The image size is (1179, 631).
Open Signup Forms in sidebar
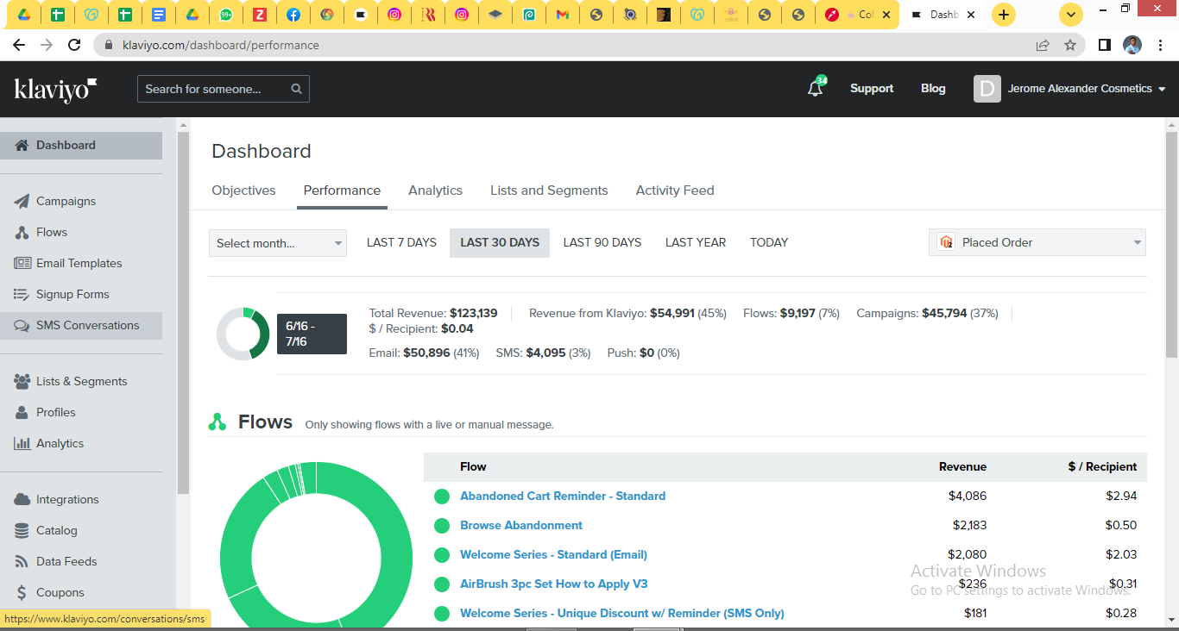[73, 294]
